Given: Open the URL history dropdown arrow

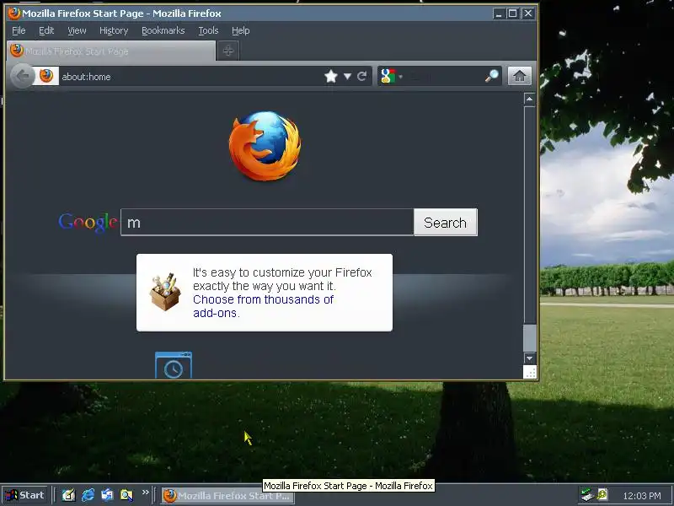Looking at the screenshot, I should pyautogui.click(x=347, y=77).
